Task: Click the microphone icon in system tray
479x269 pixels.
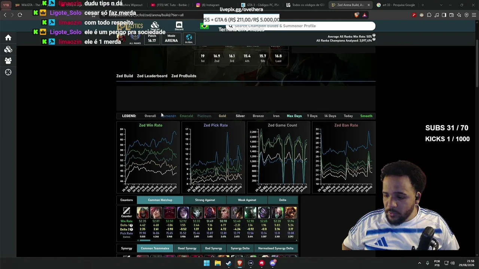Action: click(x=427, y=263)
